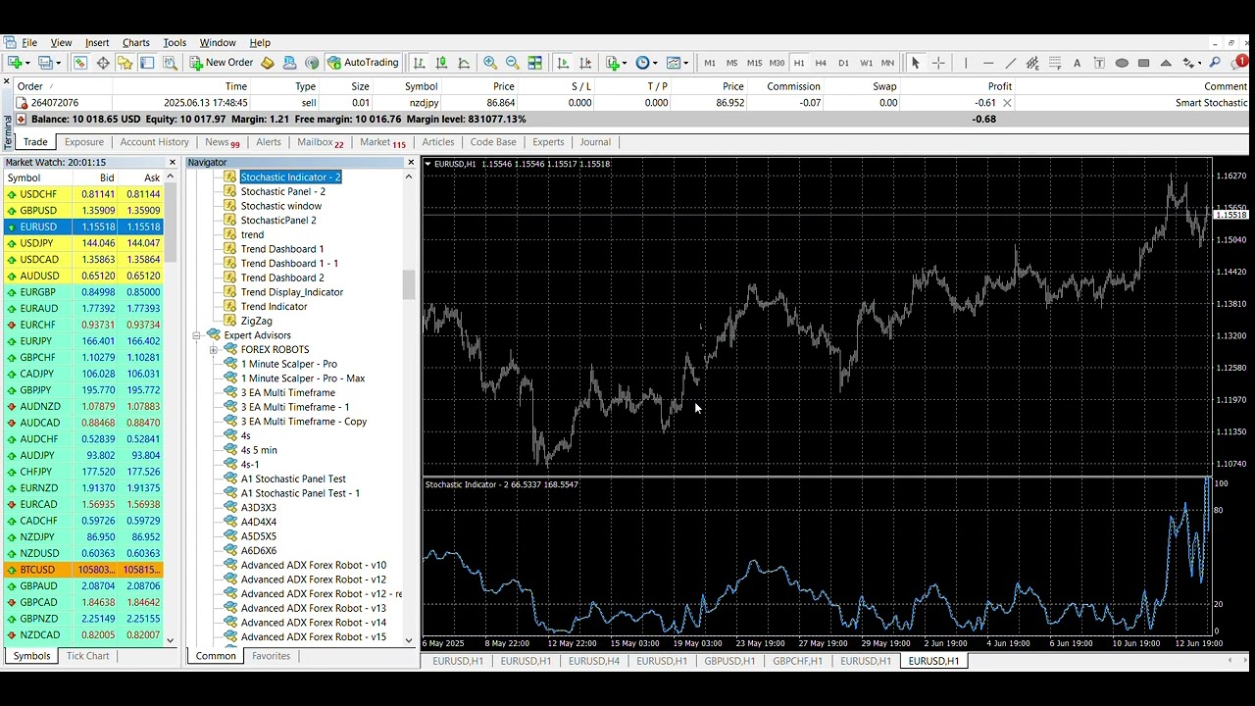The width and height of the screenshot is (1255, 706).
Task: Switch to the Account History tab
Action: click(x=154, y=142)
